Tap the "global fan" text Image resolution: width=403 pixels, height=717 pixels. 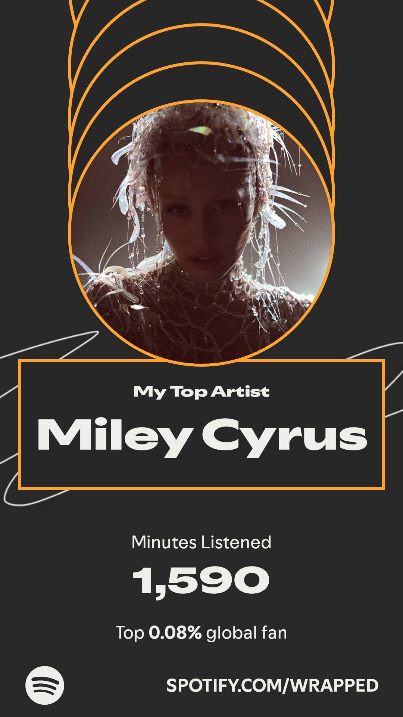pyautogui.click(x=247, y=633)
